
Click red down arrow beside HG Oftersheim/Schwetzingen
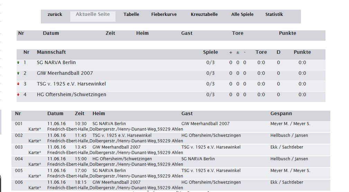coord(18,95)
